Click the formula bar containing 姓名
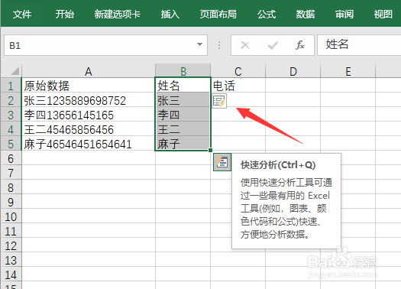Viewport: 401px width, 289px height. pos(359,45)
